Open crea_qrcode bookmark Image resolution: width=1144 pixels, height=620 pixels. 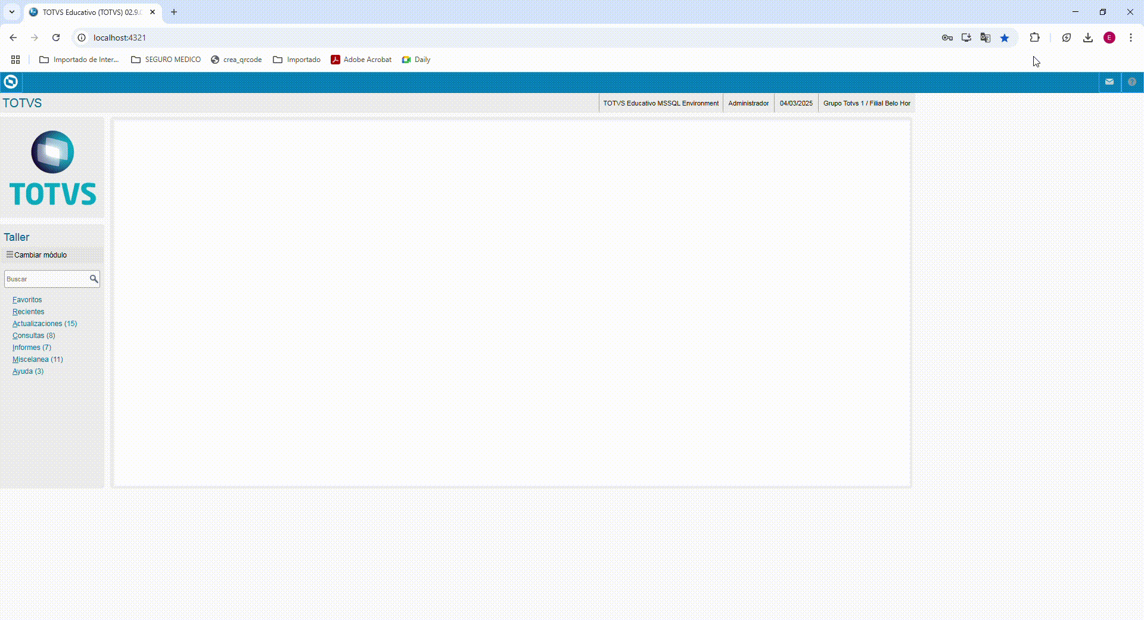pyautogui.click(x=237, y=60)
